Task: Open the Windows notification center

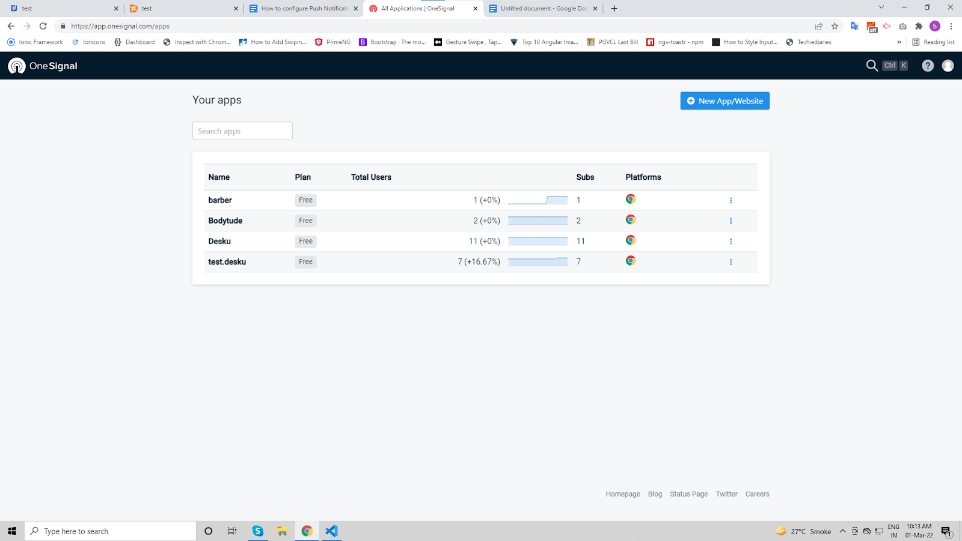Action: [946, 531]
